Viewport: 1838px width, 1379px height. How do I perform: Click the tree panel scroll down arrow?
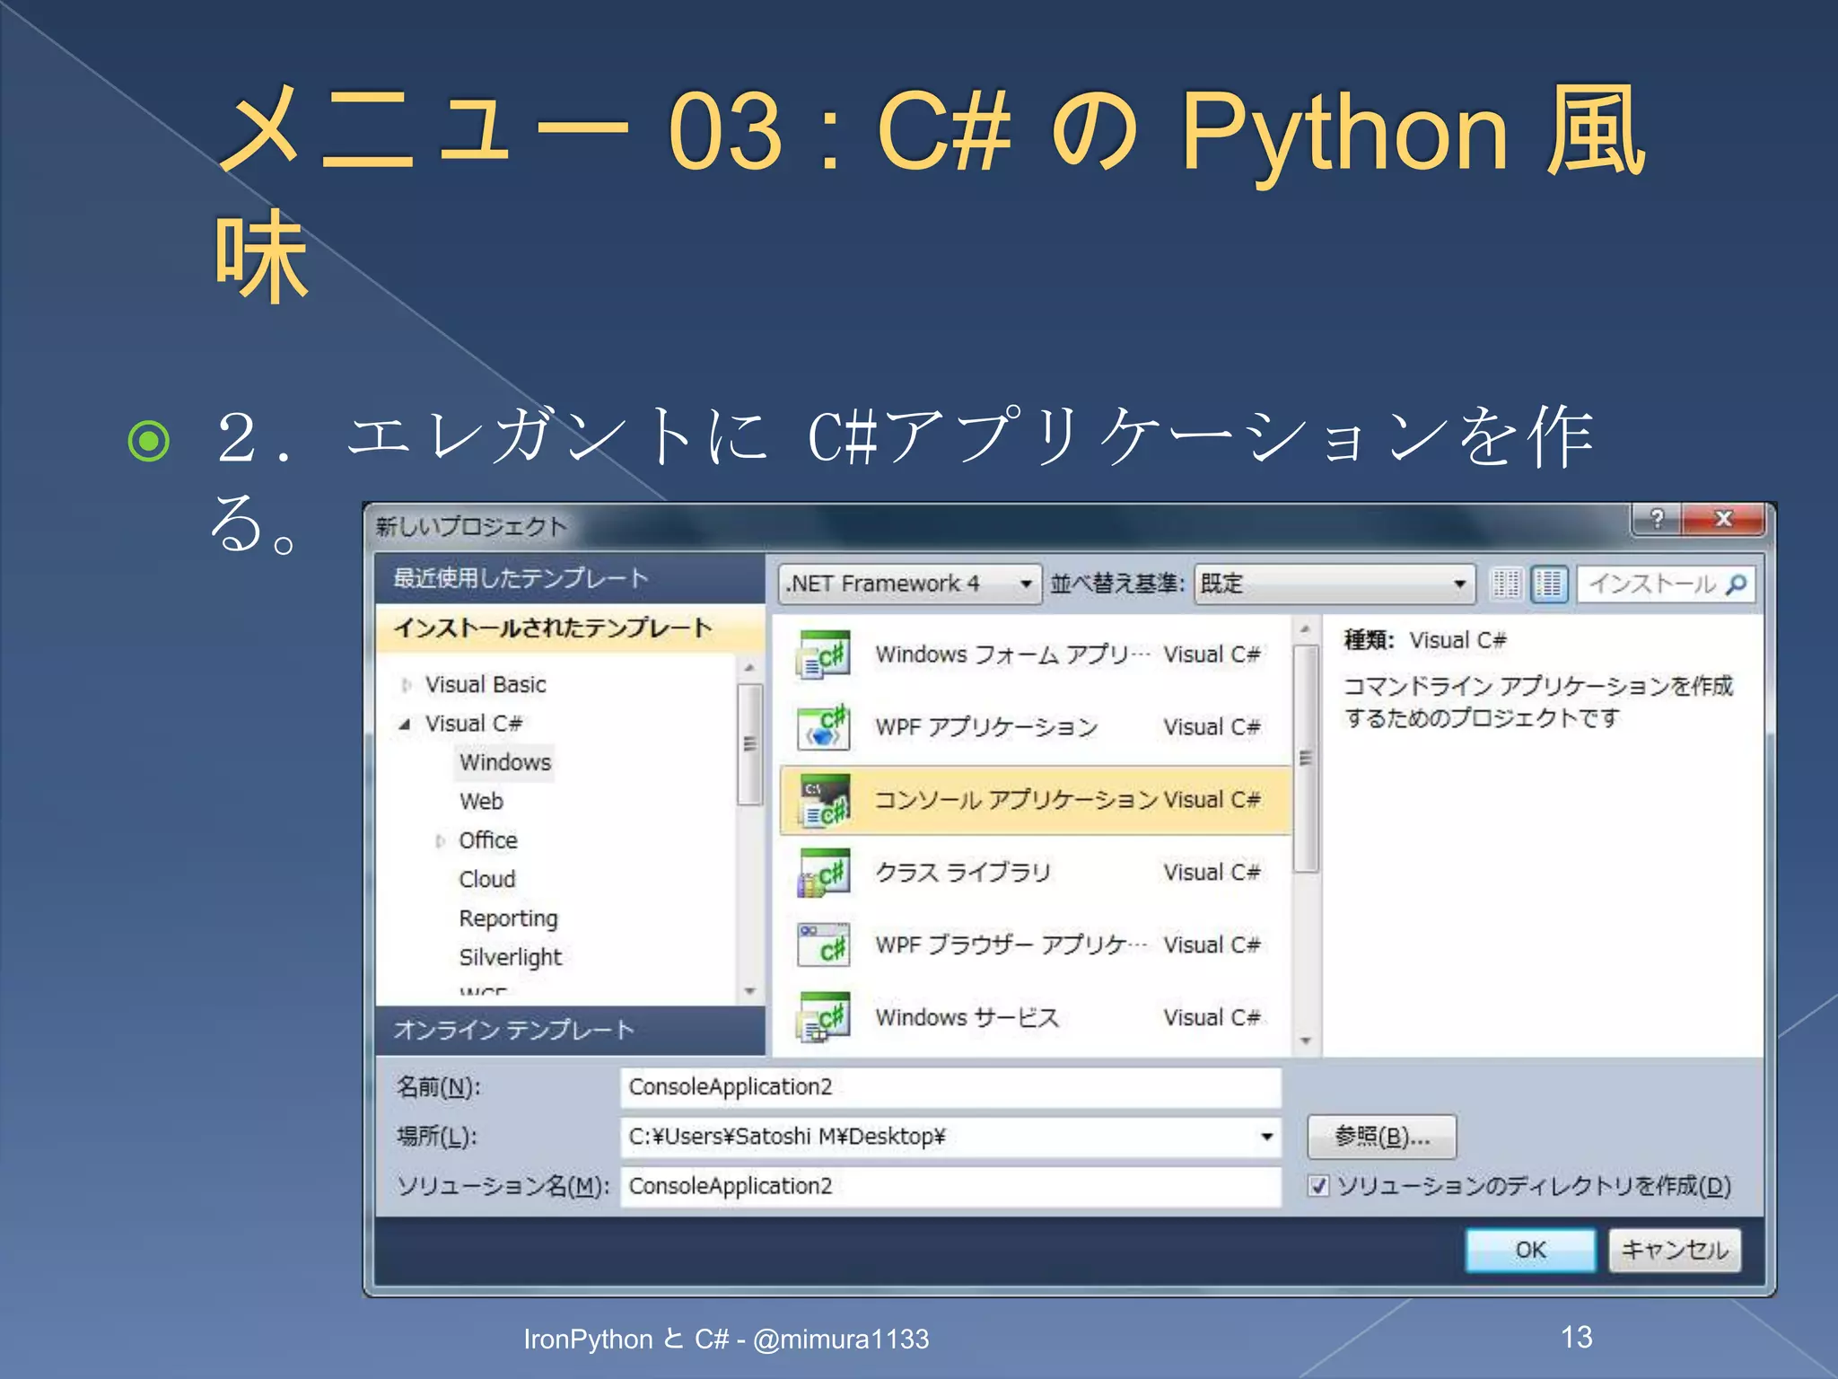(749, 991)
